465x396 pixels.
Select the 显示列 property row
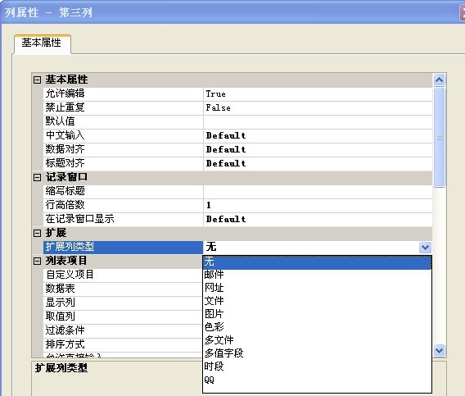coord(123,303)
